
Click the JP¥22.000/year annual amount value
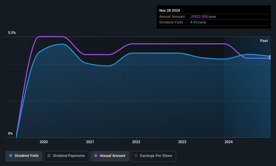point(203,16)
